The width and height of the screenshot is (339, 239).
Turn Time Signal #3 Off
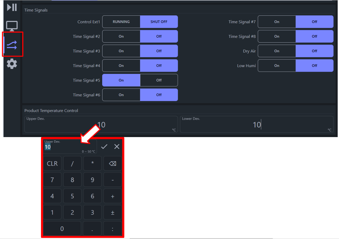159,51
